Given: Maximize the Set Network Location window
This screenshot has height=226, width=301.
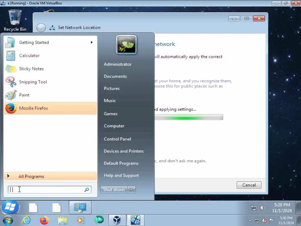Looking at the screenshot, I should tap(247, 19).
